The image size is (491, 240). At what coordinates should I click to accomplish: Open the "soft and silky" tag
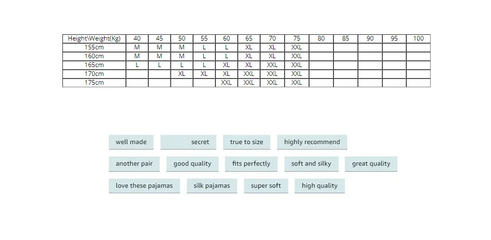point(311,164)
